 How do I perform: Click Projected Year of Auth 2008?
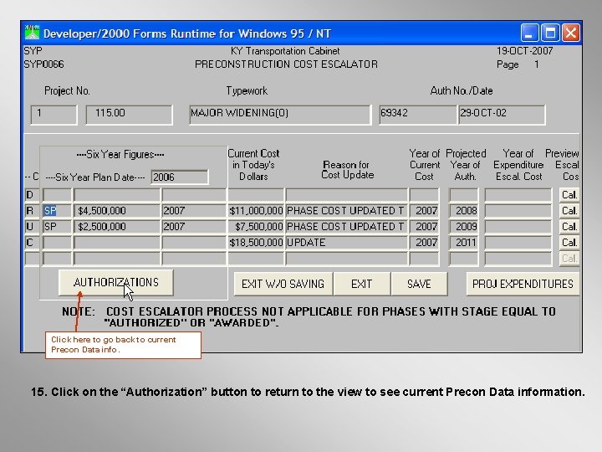(464, 211)
